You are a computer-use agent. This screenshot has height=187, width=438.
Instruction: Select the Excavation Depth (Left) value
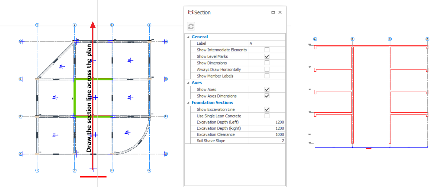(x=266, y=122)
